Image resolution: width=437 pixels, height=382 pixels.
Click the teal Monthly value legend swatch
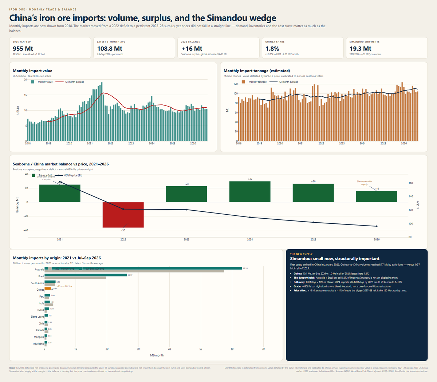click(x=32, y=82)
